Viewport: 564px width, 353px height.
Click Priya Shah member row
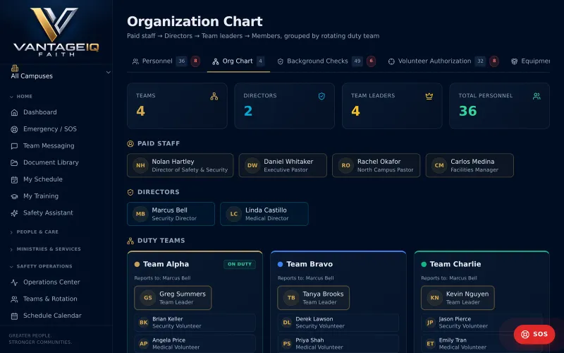tap(338, 344)
